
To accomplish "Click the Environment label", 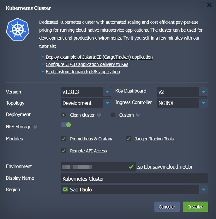I will tap(19, 166).
